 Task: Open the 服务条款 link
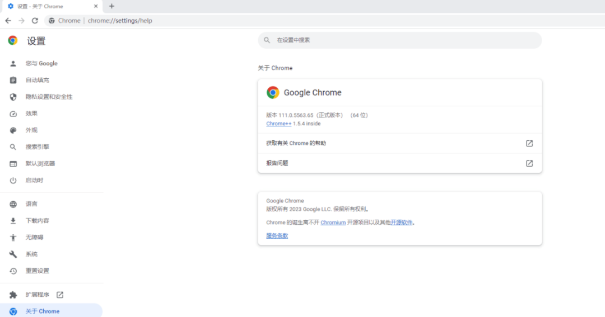point(277,236)
